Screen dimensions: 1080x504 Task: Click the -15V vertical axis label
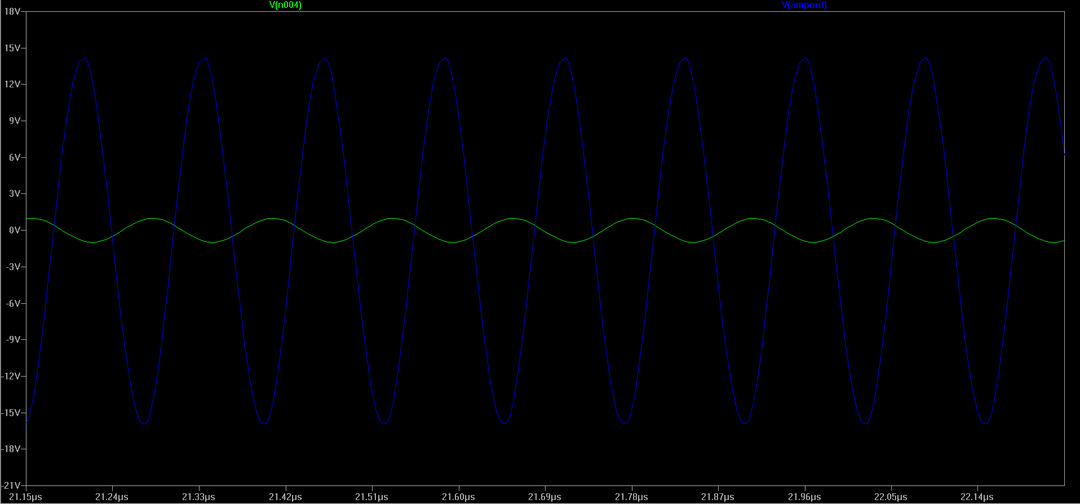[x=11, y=413]
